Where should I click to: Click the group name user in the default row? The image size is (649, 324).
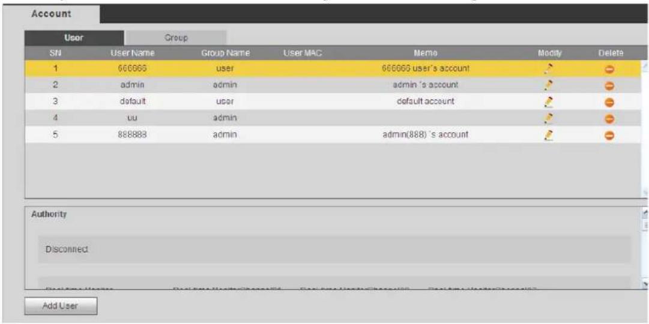click(224, 101)
